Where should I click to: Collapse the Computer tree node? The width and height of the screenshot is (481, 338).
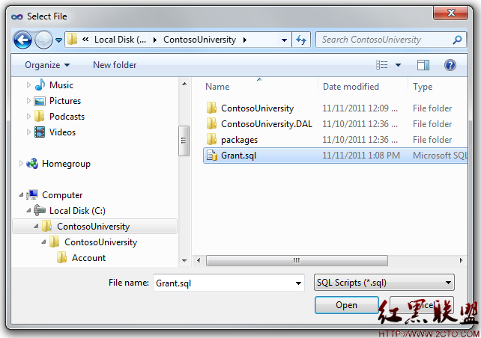point(21,194)
